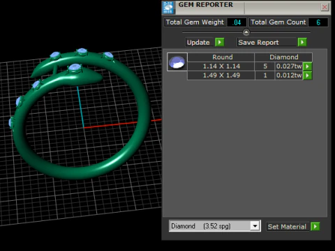Select the 1.49 X 1.49 size cell
The height and width of the screenshot is (251, 335).
(221, 75)
